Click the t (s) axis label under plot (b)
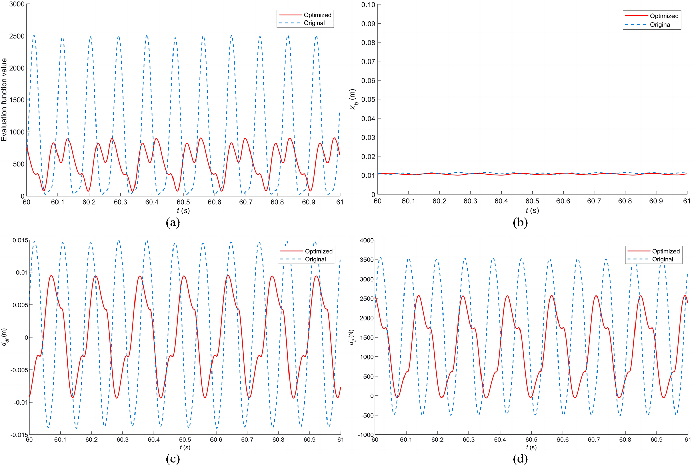The height and width of the screenshot is (465, 693). 532,210
